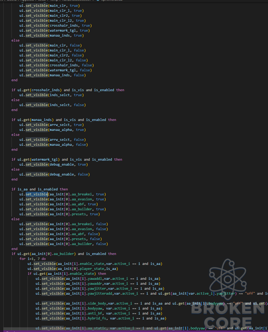The width and height of the screenshot is (268, 332).
Task: Click the line 'ui.set_visible(debug_enable, true)'
Action: pyautogui.click(x=54, y=165)
